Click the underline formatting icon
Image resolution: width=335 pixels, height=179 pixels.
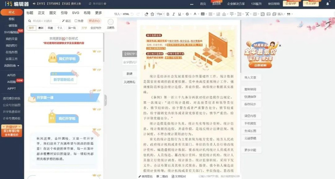[x=179, y=14]
